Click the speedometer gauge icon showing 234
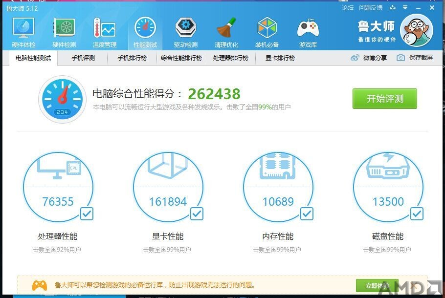Viewport: 445px width, 298px height. tap(62, 99)
